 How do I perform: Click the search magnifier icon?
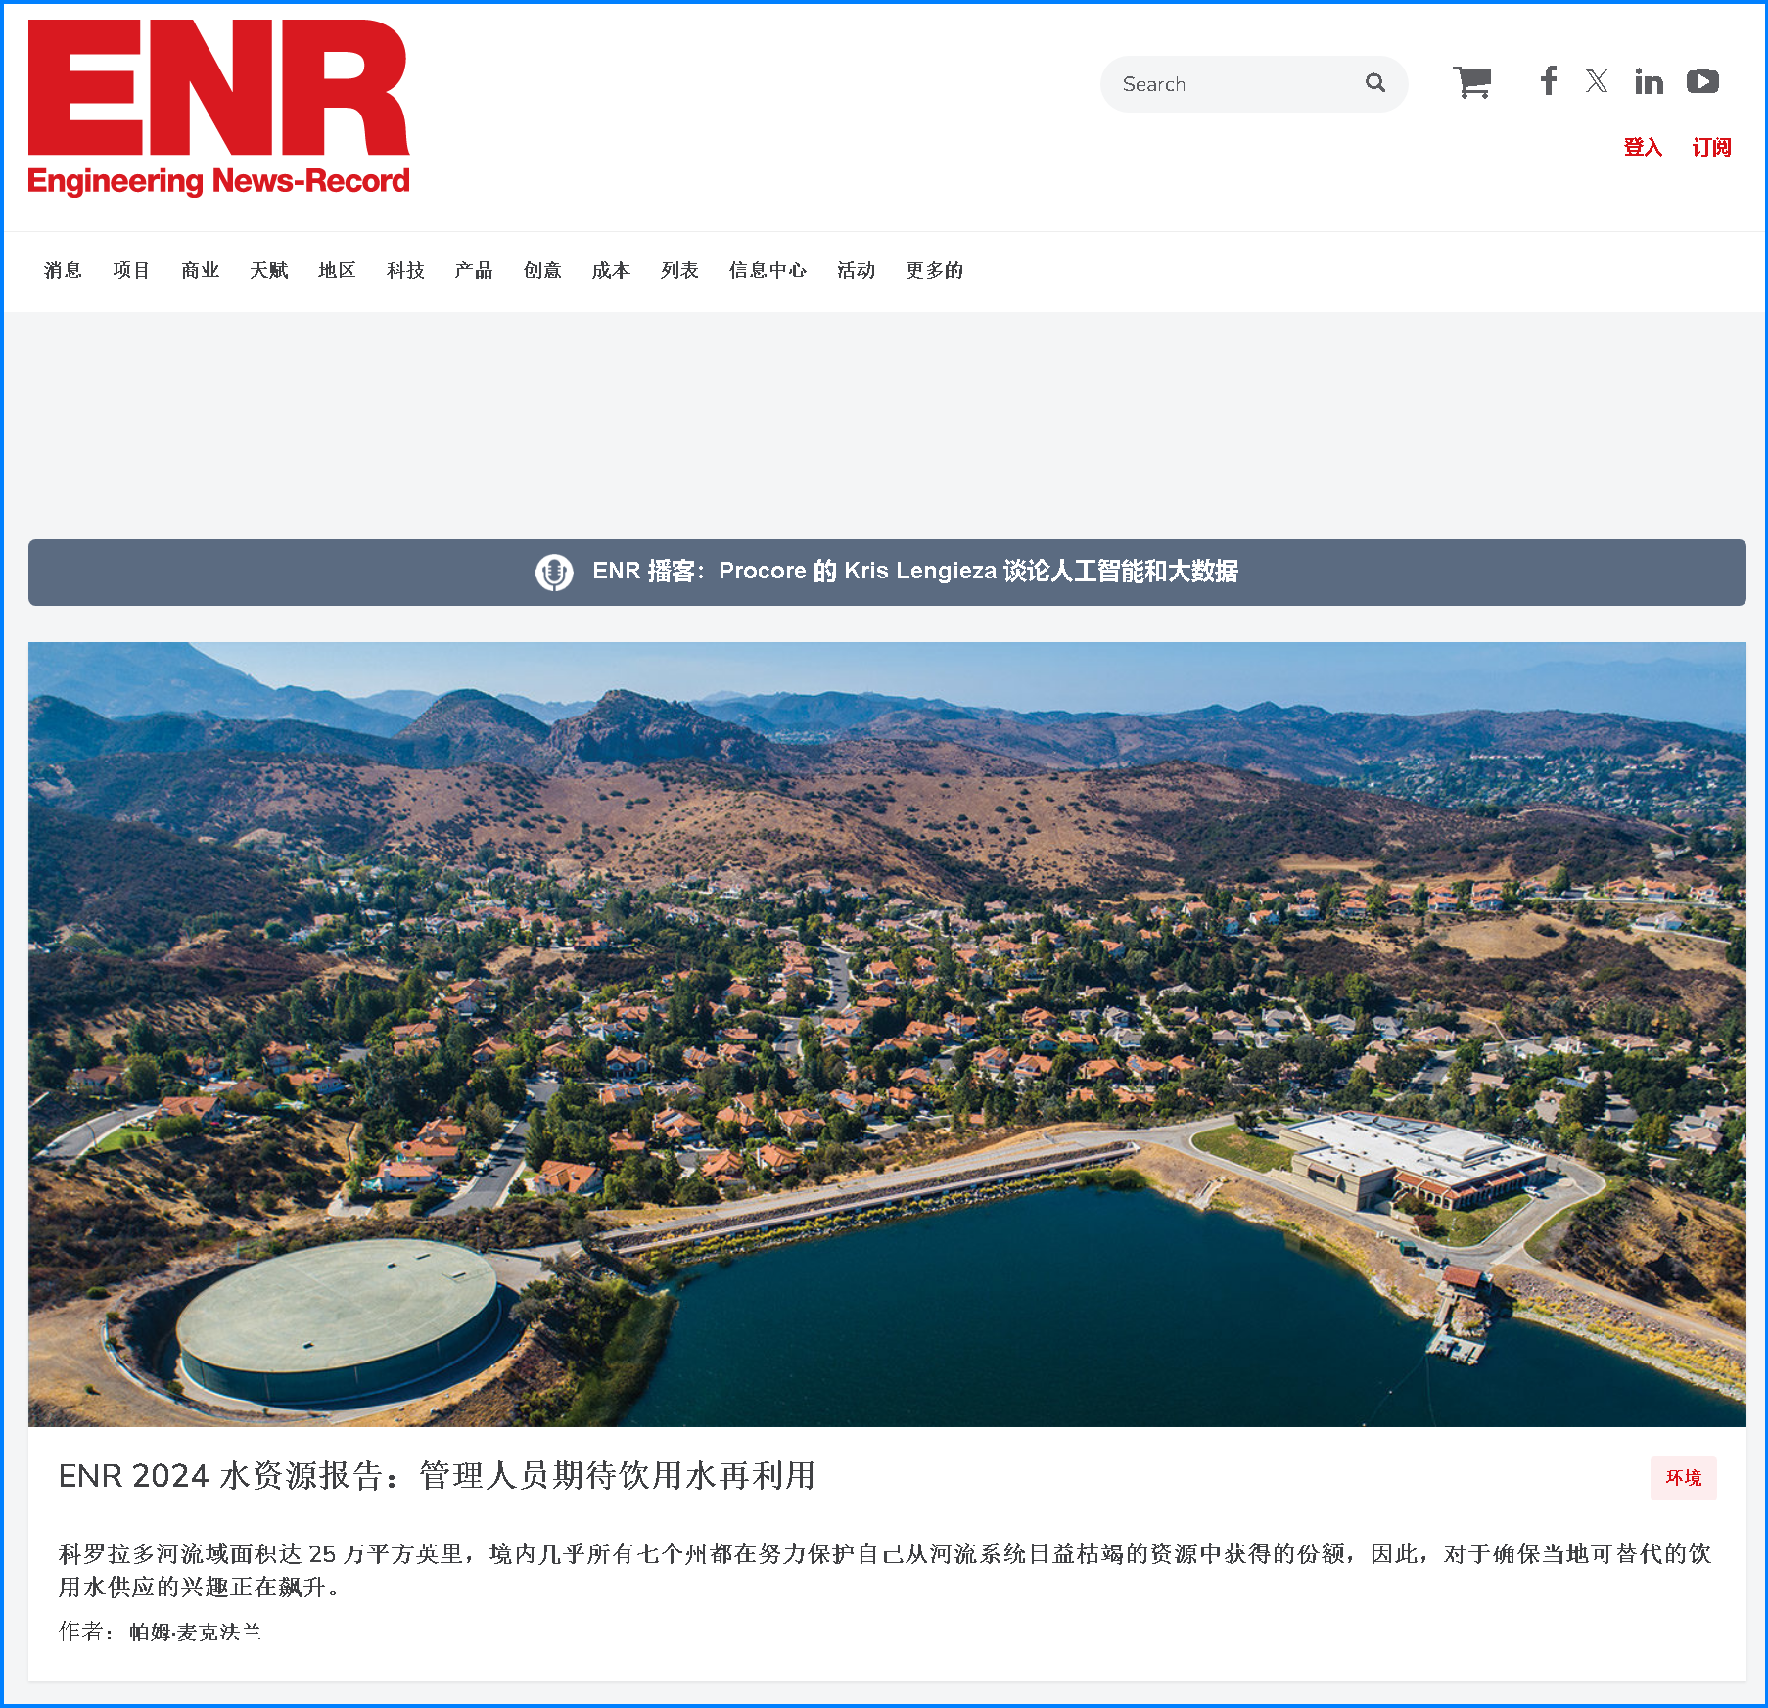pos(1375,83)
